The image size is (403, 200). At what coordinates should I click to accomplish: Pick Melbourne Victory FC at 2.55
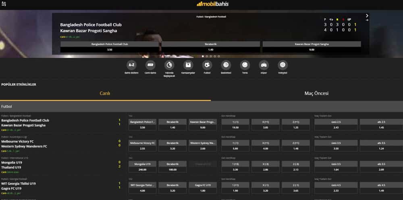click(142, 146)
